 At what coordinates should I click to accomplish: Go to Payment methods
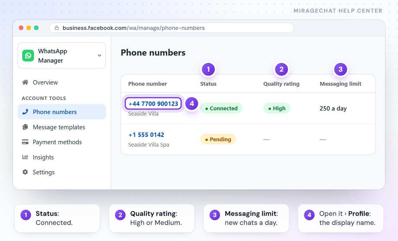[62, 142]
